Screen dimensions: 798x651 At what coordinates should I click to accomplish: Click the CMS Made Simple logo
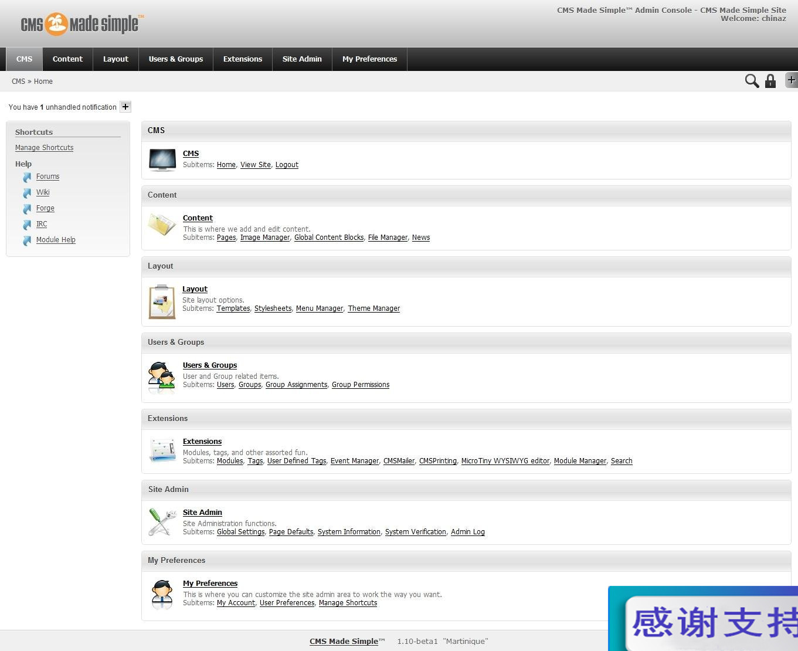82,24
